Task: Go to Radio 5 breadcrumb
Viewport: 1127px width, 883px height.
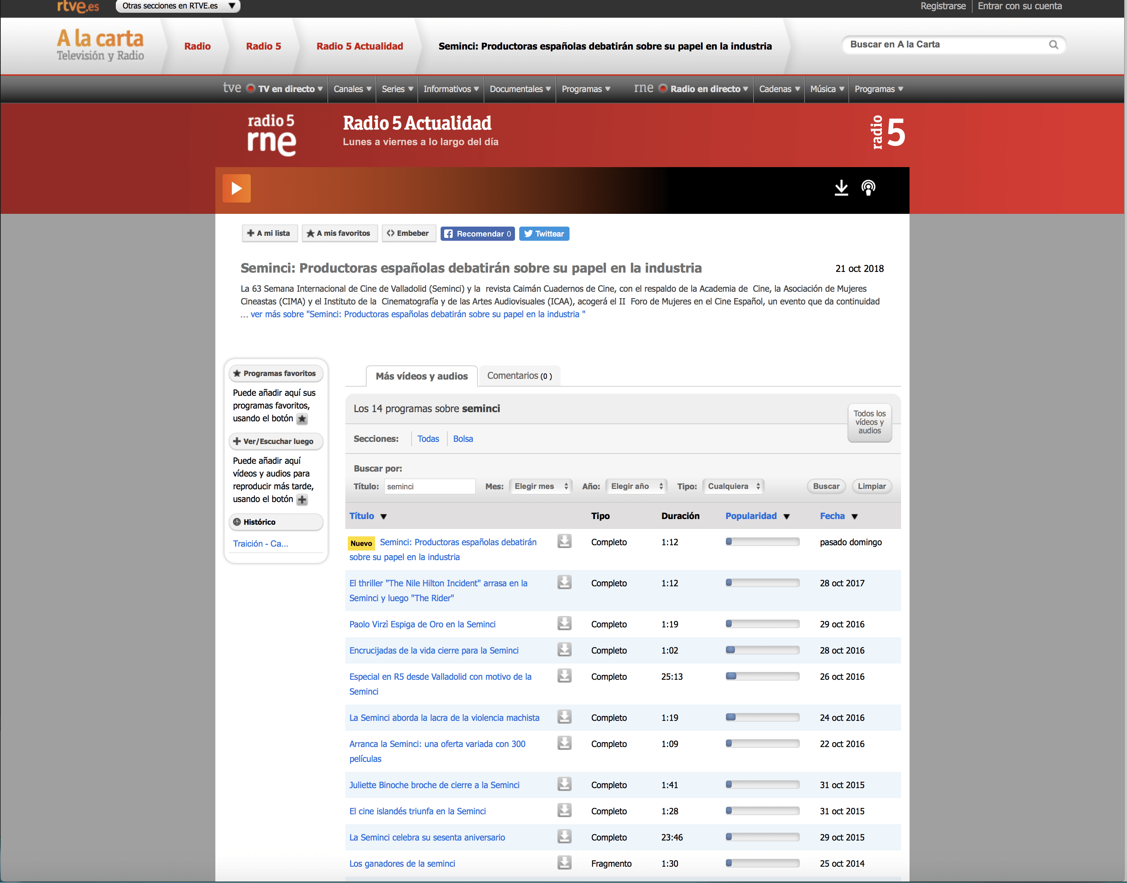Action: coord(264,46)
